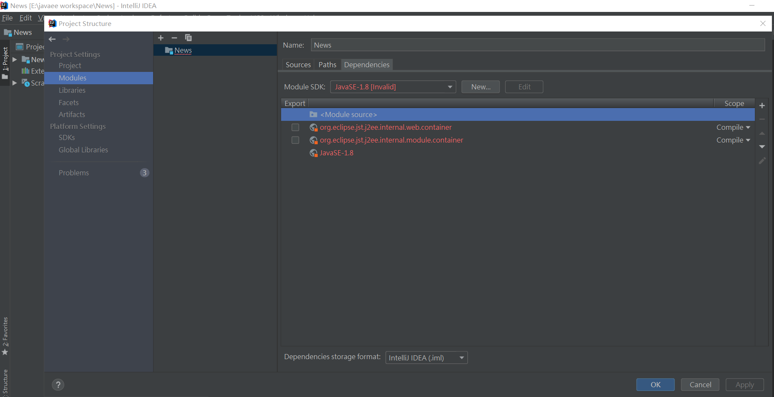Remove dependency minus icon at table right
This screenshot has height=397, width=774.
pyautogui.click(x=762, y=119)
